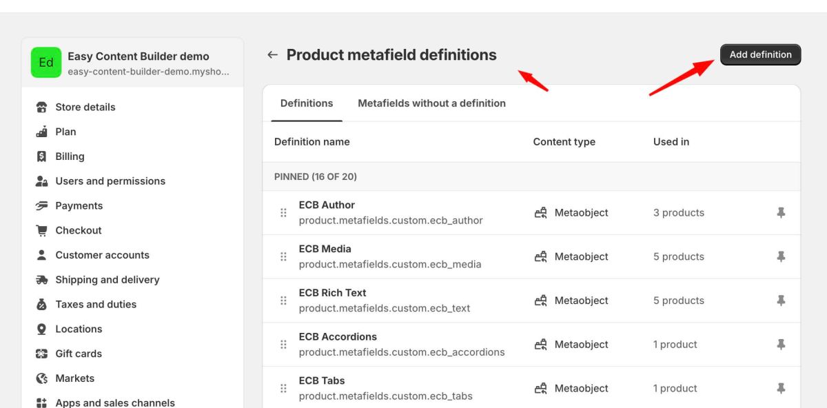The width and height of the screenshot is (827, 408).
Task: Select the Definitions tab
Action: coord(306,103)
